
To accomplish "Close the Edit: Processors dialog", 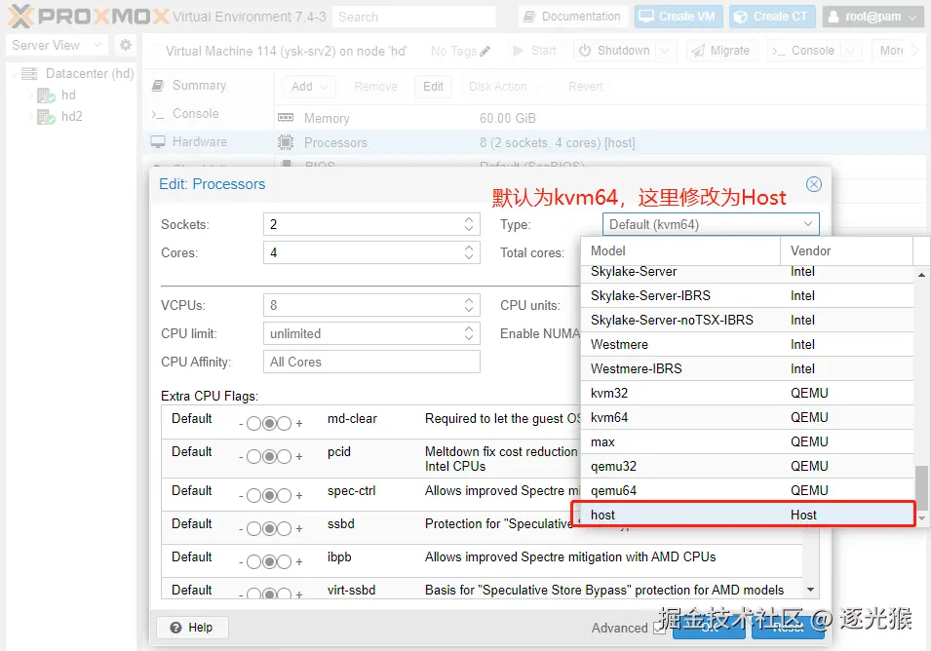I will (813, 184).
